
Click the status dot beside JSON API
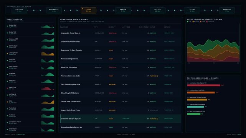[x=7, y=61]
